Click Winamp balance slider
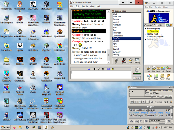 click(160, 97)
